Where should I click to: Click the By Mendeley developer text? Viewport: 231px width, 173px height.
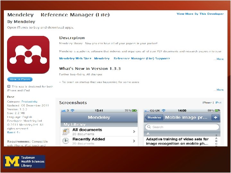click(x=21, y=22)
